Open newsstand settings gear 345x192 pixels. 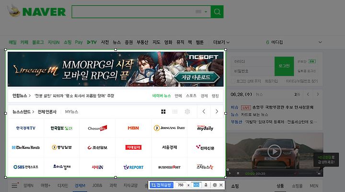(x=187, y=111)
